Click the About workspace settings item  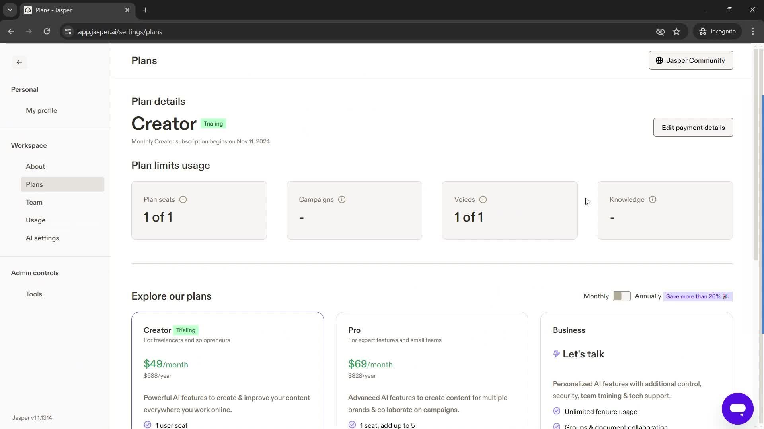click(x=35, y=166)
